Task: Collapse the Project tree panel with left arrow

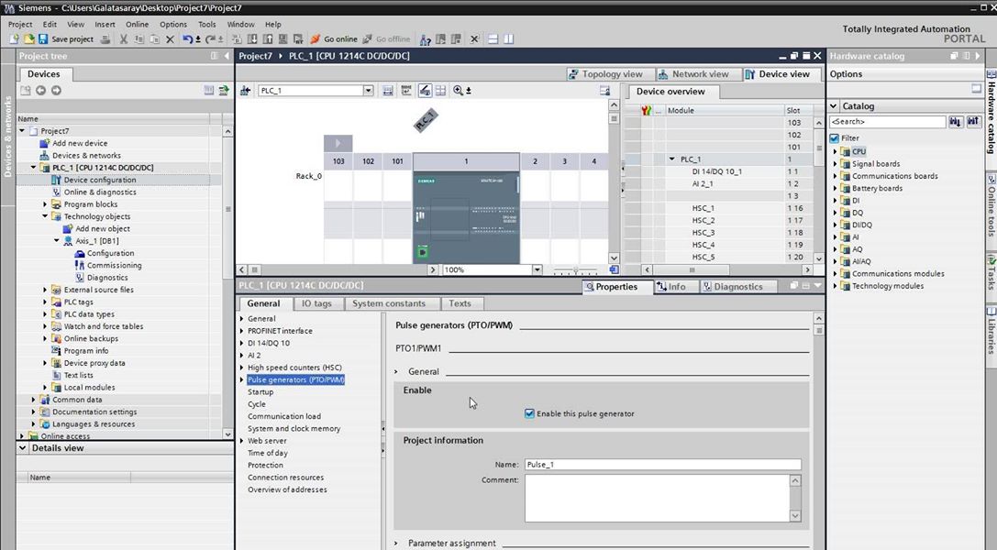Action: coord(227,56)
